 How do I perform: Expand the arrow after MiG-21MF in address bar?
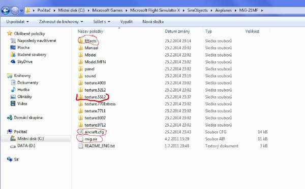click(x=262, y=11)
